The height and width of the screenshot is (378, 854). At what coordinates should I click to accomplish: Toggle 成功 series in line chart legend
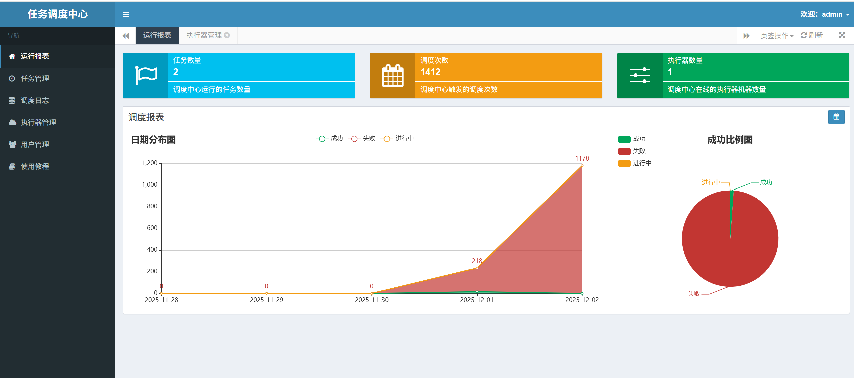(329, 139)
